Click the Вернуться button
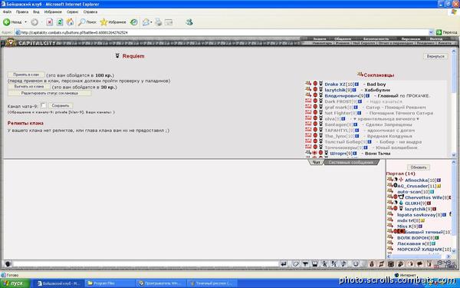This screenshot has height=288, width=460. [435, 56]
